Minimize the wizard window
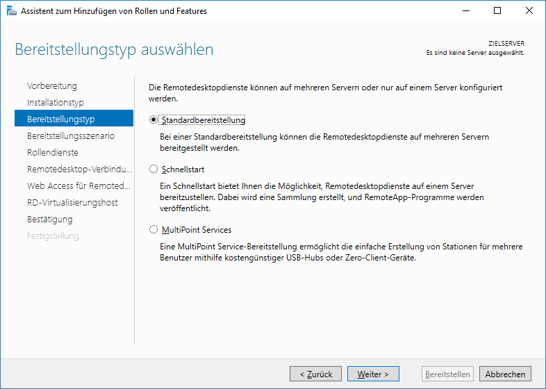546x389 pixels. point(466,11)
